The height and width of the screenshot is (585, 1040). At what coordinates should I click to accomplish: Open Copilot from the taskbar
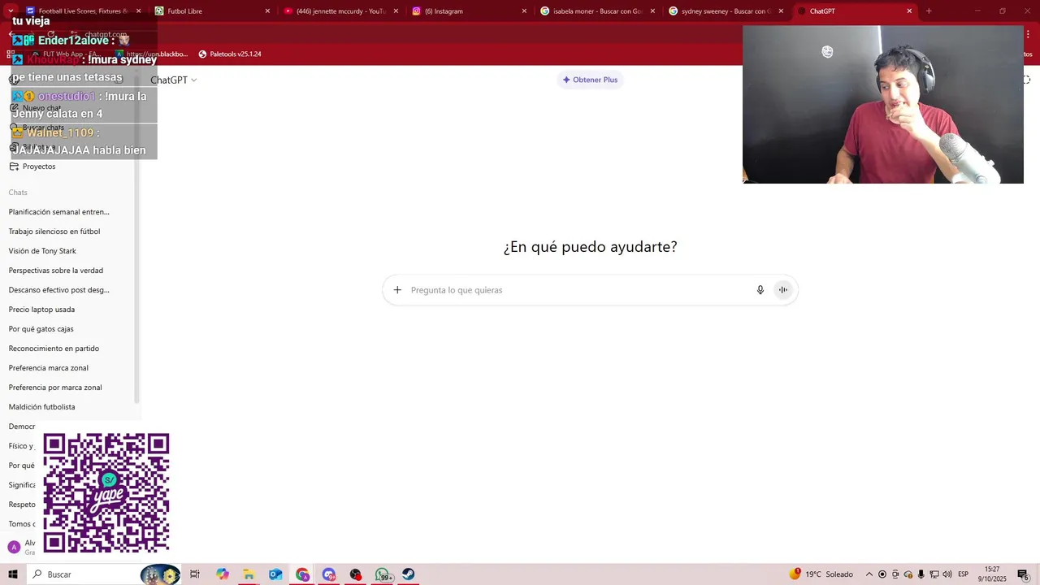tap(223, 574)
